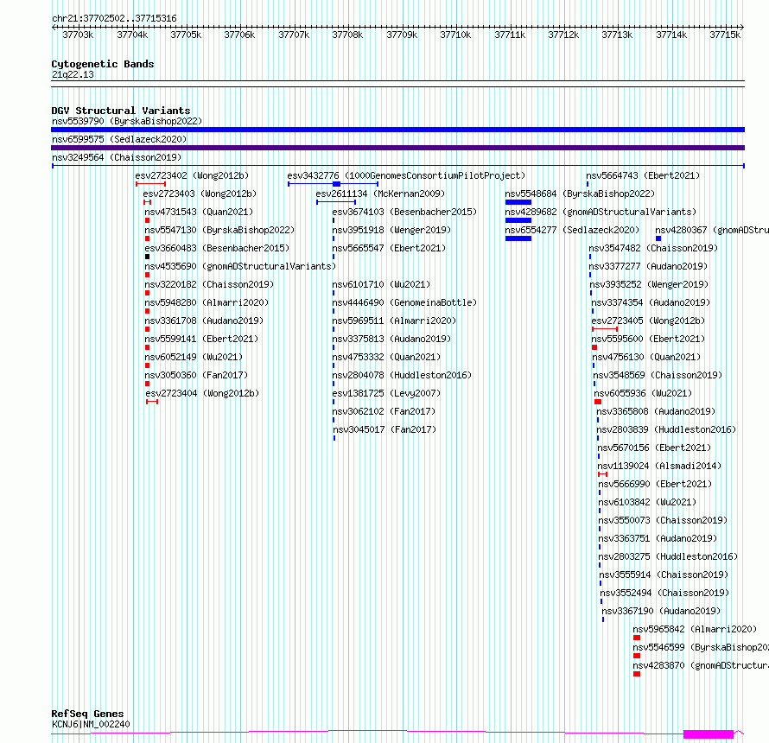
Task: Open nsv4756130 (Quan2021) label
Action: pos(646,357)
